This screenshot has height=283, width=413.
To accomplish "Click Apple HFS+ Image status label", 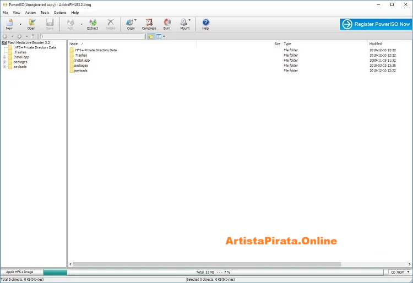I will [20, 272].
